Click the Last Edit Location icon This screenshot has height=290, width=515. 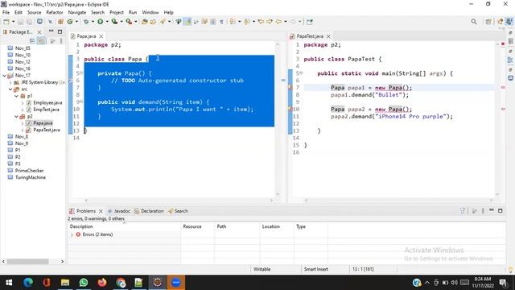click(261, 22)
